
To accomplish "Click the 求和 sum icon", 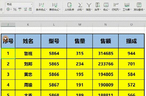I will [80, 7].
